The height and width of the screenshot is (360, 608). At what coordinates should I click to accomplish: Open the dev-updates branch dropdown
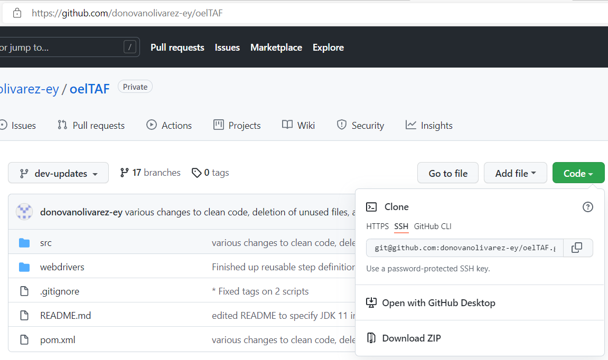click(x=58, y=173)
